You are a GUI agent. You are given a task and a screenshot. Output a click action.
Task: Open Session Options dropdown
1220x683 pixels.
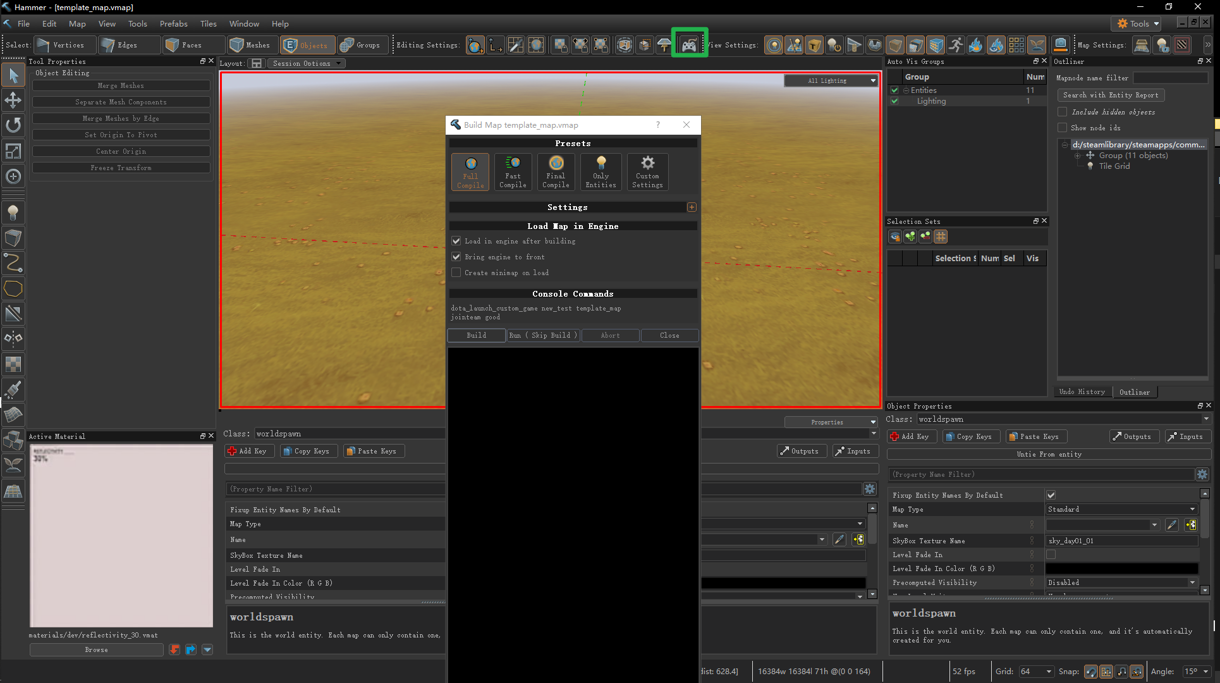point(306,63)
